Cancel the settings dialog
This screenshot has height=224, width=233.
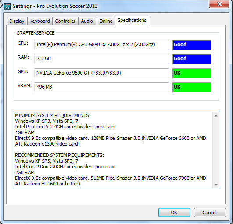[210, 213]
